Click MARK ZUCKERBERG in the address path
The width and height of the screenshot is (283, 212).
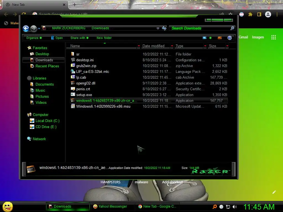pyautogui.click(x=69, y=28)
